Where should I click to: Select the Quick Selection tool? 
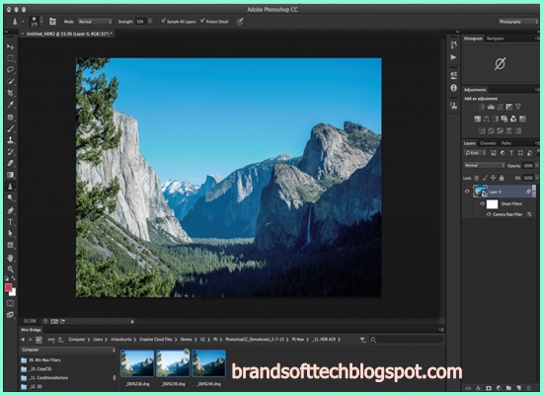tap(11, 81)
